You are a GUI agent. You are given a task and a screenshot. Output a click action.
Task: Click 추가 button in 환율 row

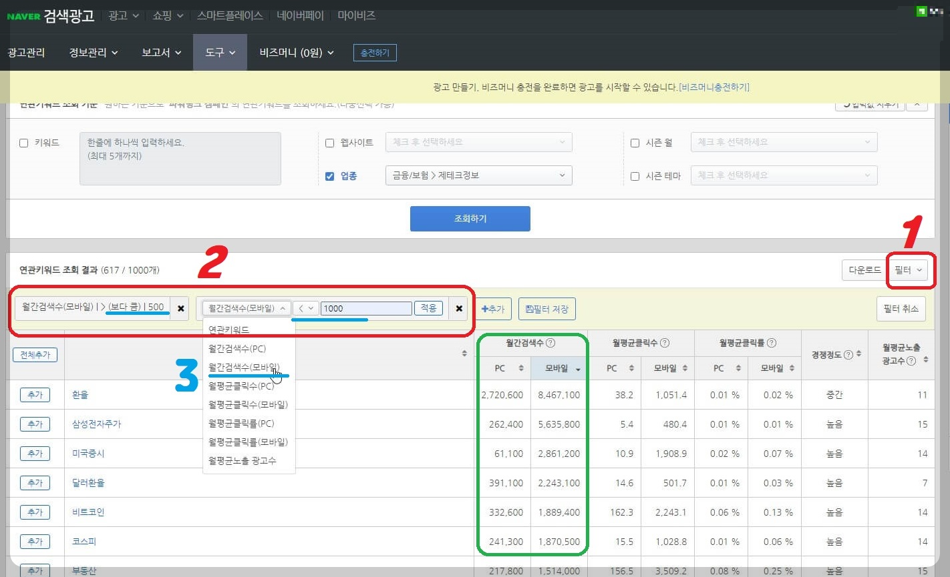[x=35, y=395]
